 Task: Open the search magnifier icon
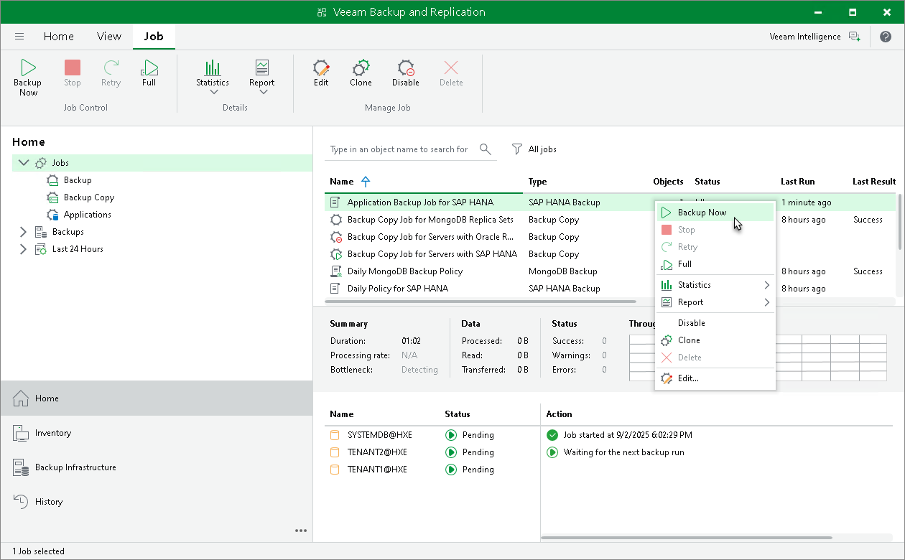[x=485, y=149]
